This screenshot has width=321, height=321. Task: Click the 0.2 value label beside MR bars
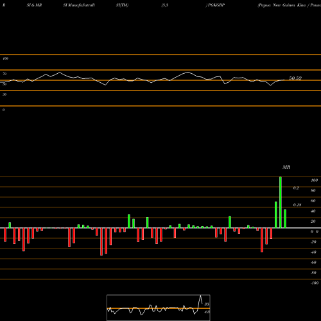point(296,188)
